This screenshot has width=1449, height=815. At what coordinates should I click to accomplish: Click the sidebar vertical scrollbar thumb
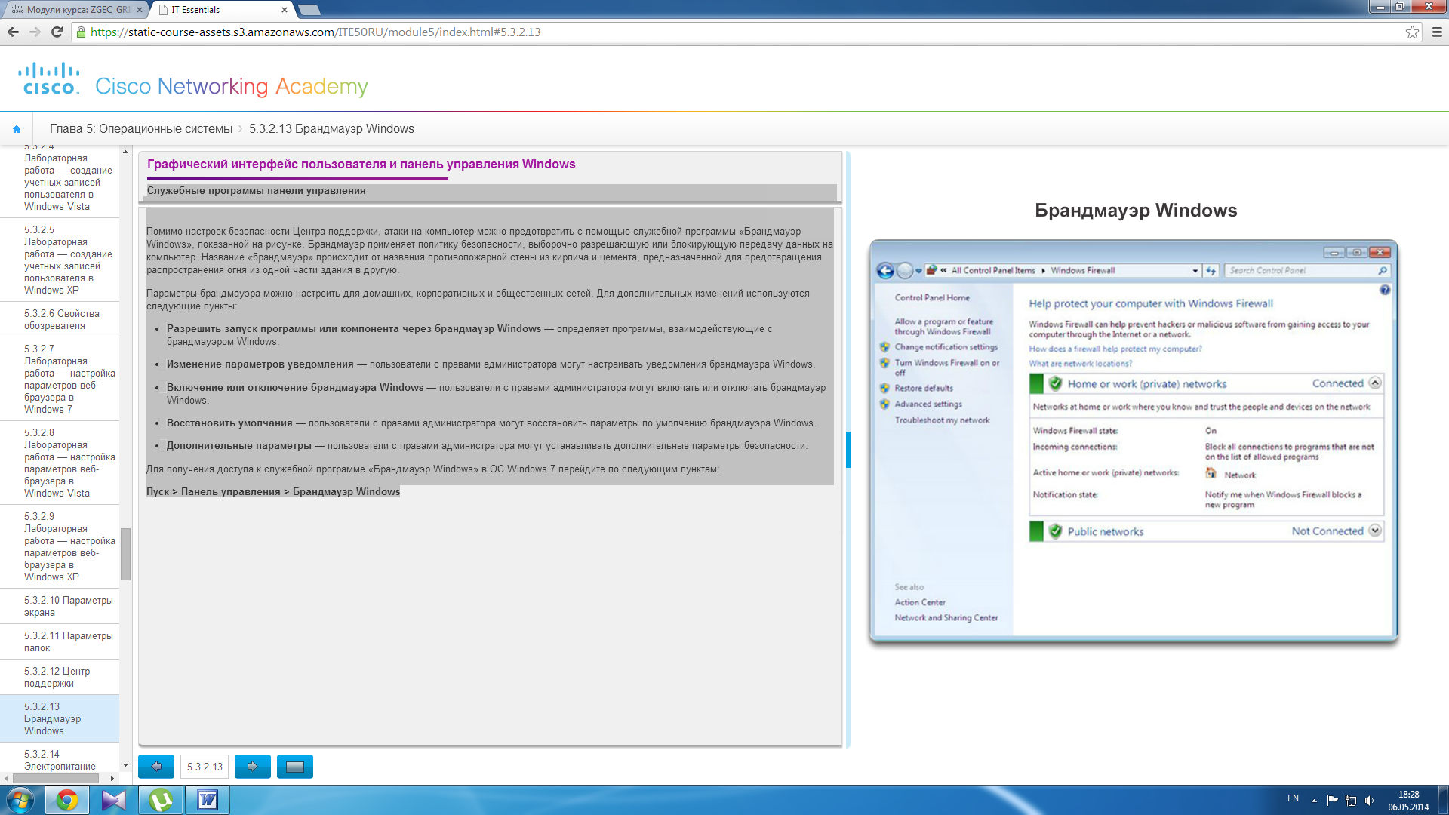(x=125, y=554)
